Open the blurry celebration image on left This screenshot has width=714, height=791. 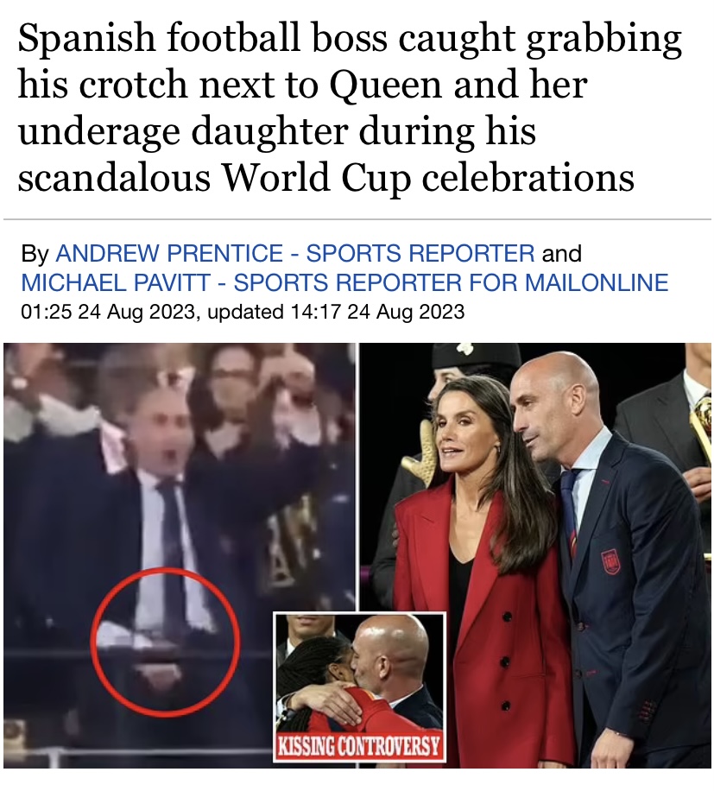[179, 555]
